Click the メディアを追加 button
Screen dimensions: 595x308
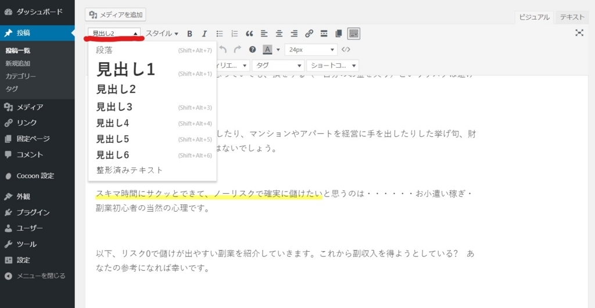click(x=116, y=15)
